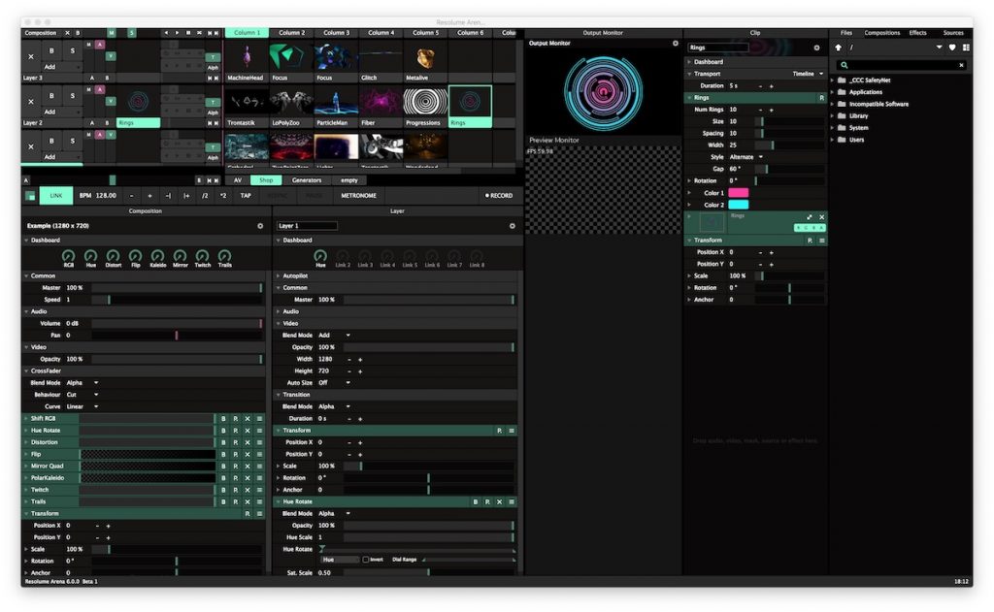Image resolution: width=994 pixels, height=612 pixels.
Task: Toggle the LINK tempo button
Action: pyautogui.click(x=56, y=196)
